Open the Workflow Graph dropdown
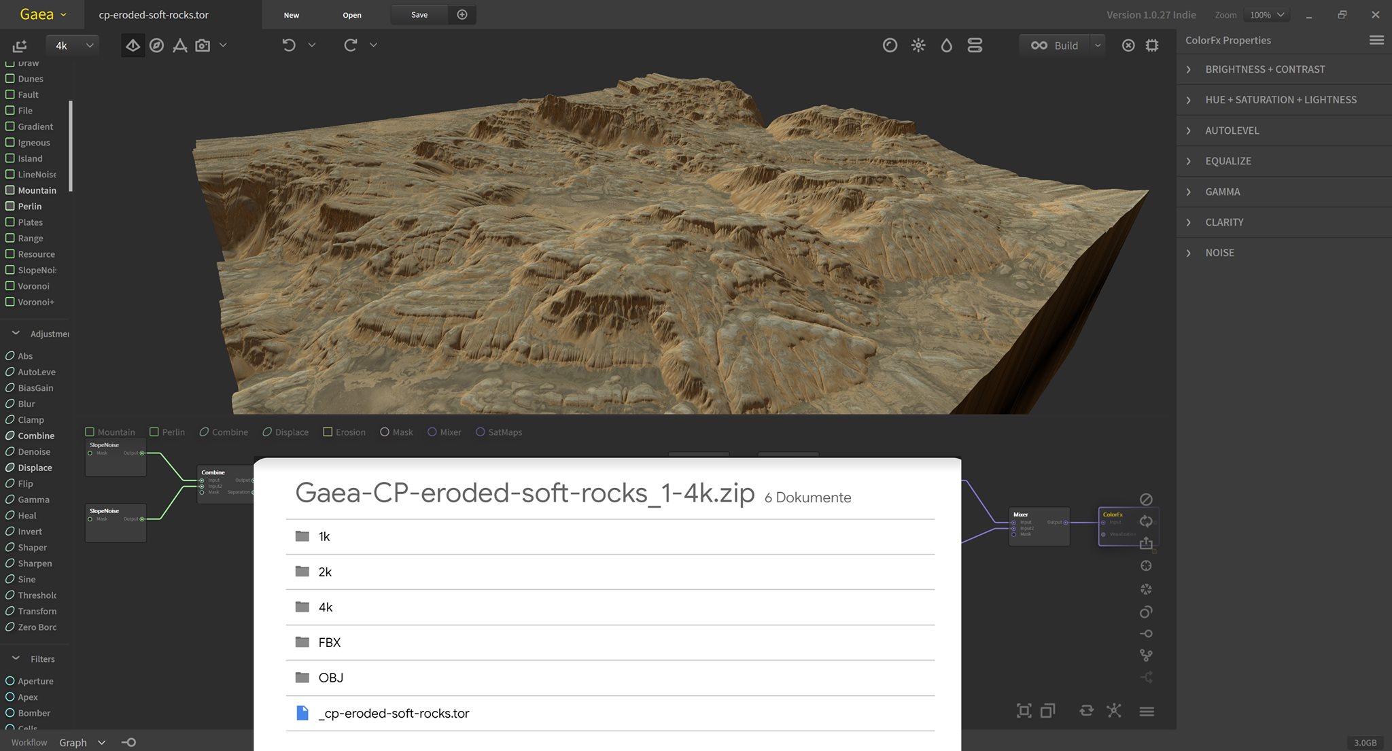 pos(82,743)
